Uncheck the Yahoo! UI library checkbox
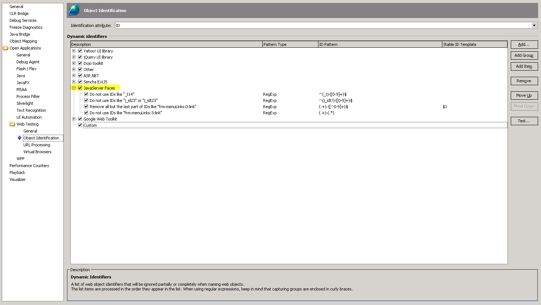The width and height of the screenshot is (541, 305). tap(80, 51)
